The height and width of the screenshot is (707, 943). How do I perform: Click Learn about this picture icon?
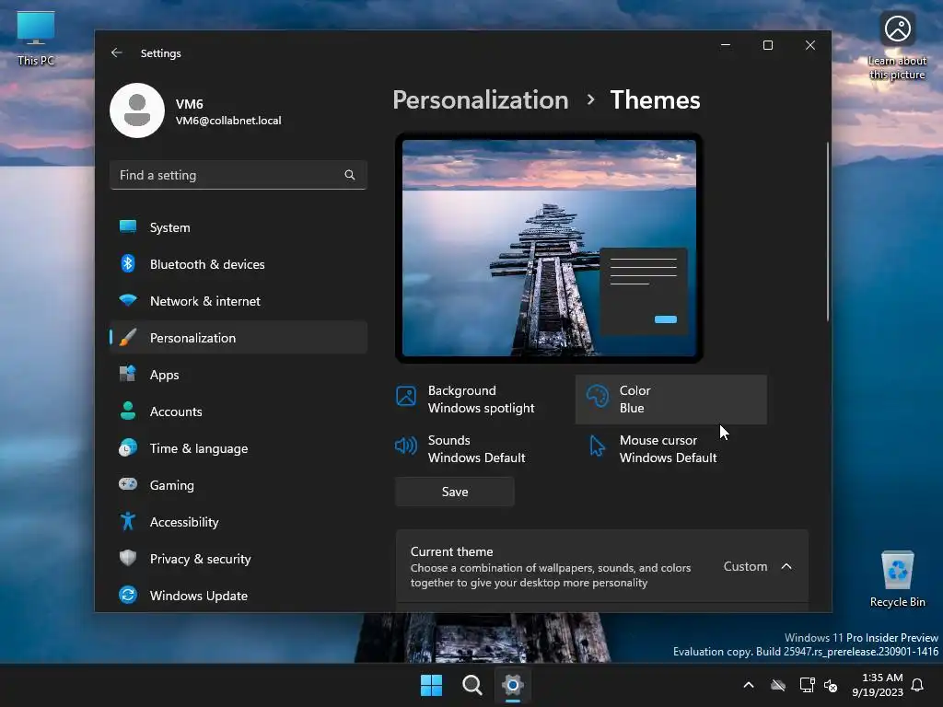897,46
